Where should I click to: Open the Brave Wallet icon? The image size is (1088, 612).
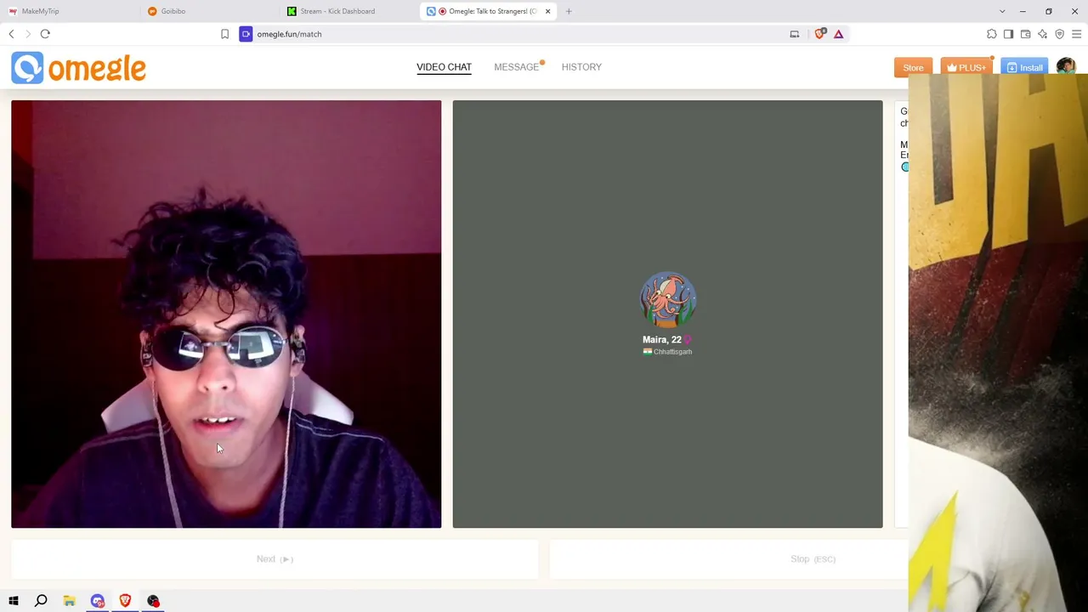(1026, 34)
